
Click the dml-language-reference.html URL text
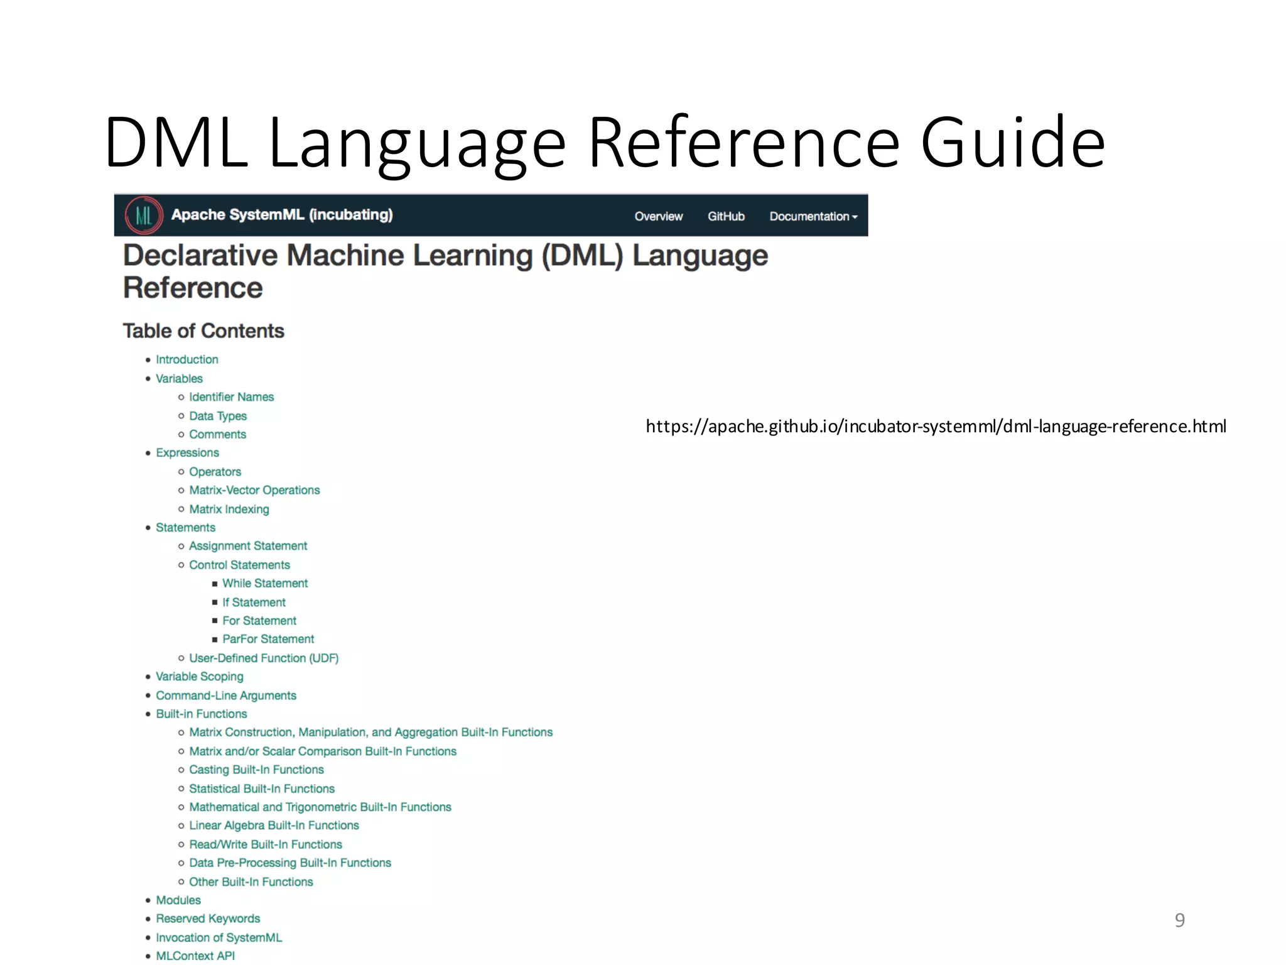(x=936, y=427)
